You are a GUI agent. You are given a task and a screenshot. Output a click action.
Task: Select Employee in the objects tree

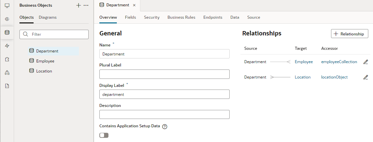[x=45, y=61]
